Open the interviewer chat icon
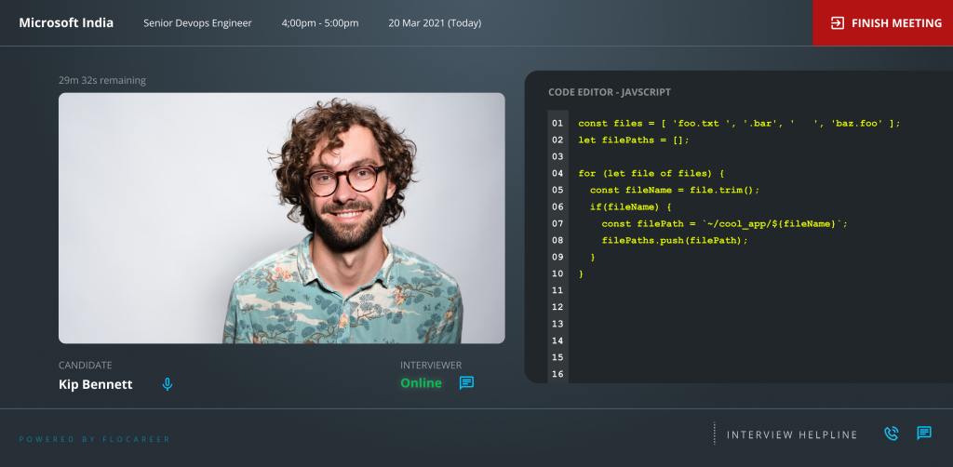Screen dimensions: 953x467 point(466,383)
